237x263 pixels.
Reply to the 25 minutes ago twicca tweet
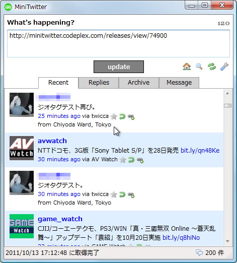pyautogui.click(x=122, y=116)
